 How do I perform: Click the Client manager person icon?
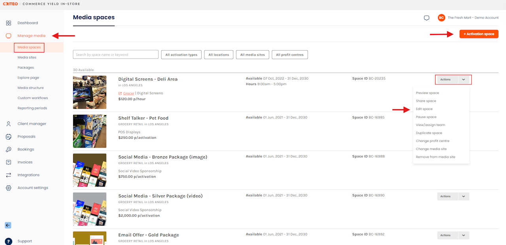(x=8, y=124)
